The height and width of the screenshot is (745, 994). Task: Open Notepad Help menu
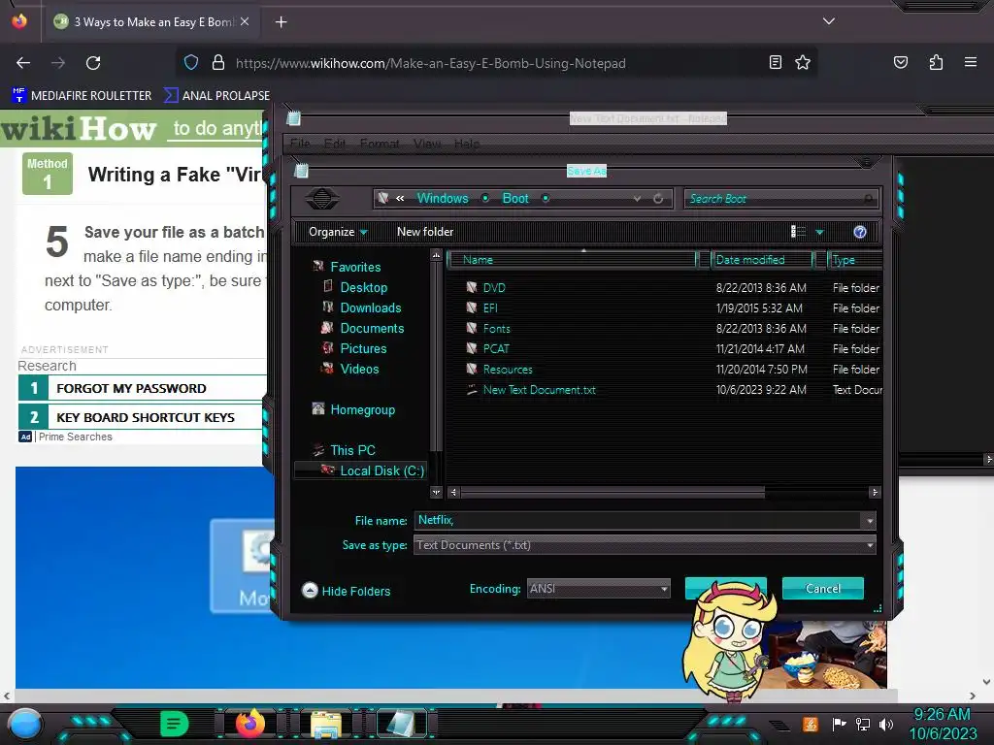coord(467,144)
